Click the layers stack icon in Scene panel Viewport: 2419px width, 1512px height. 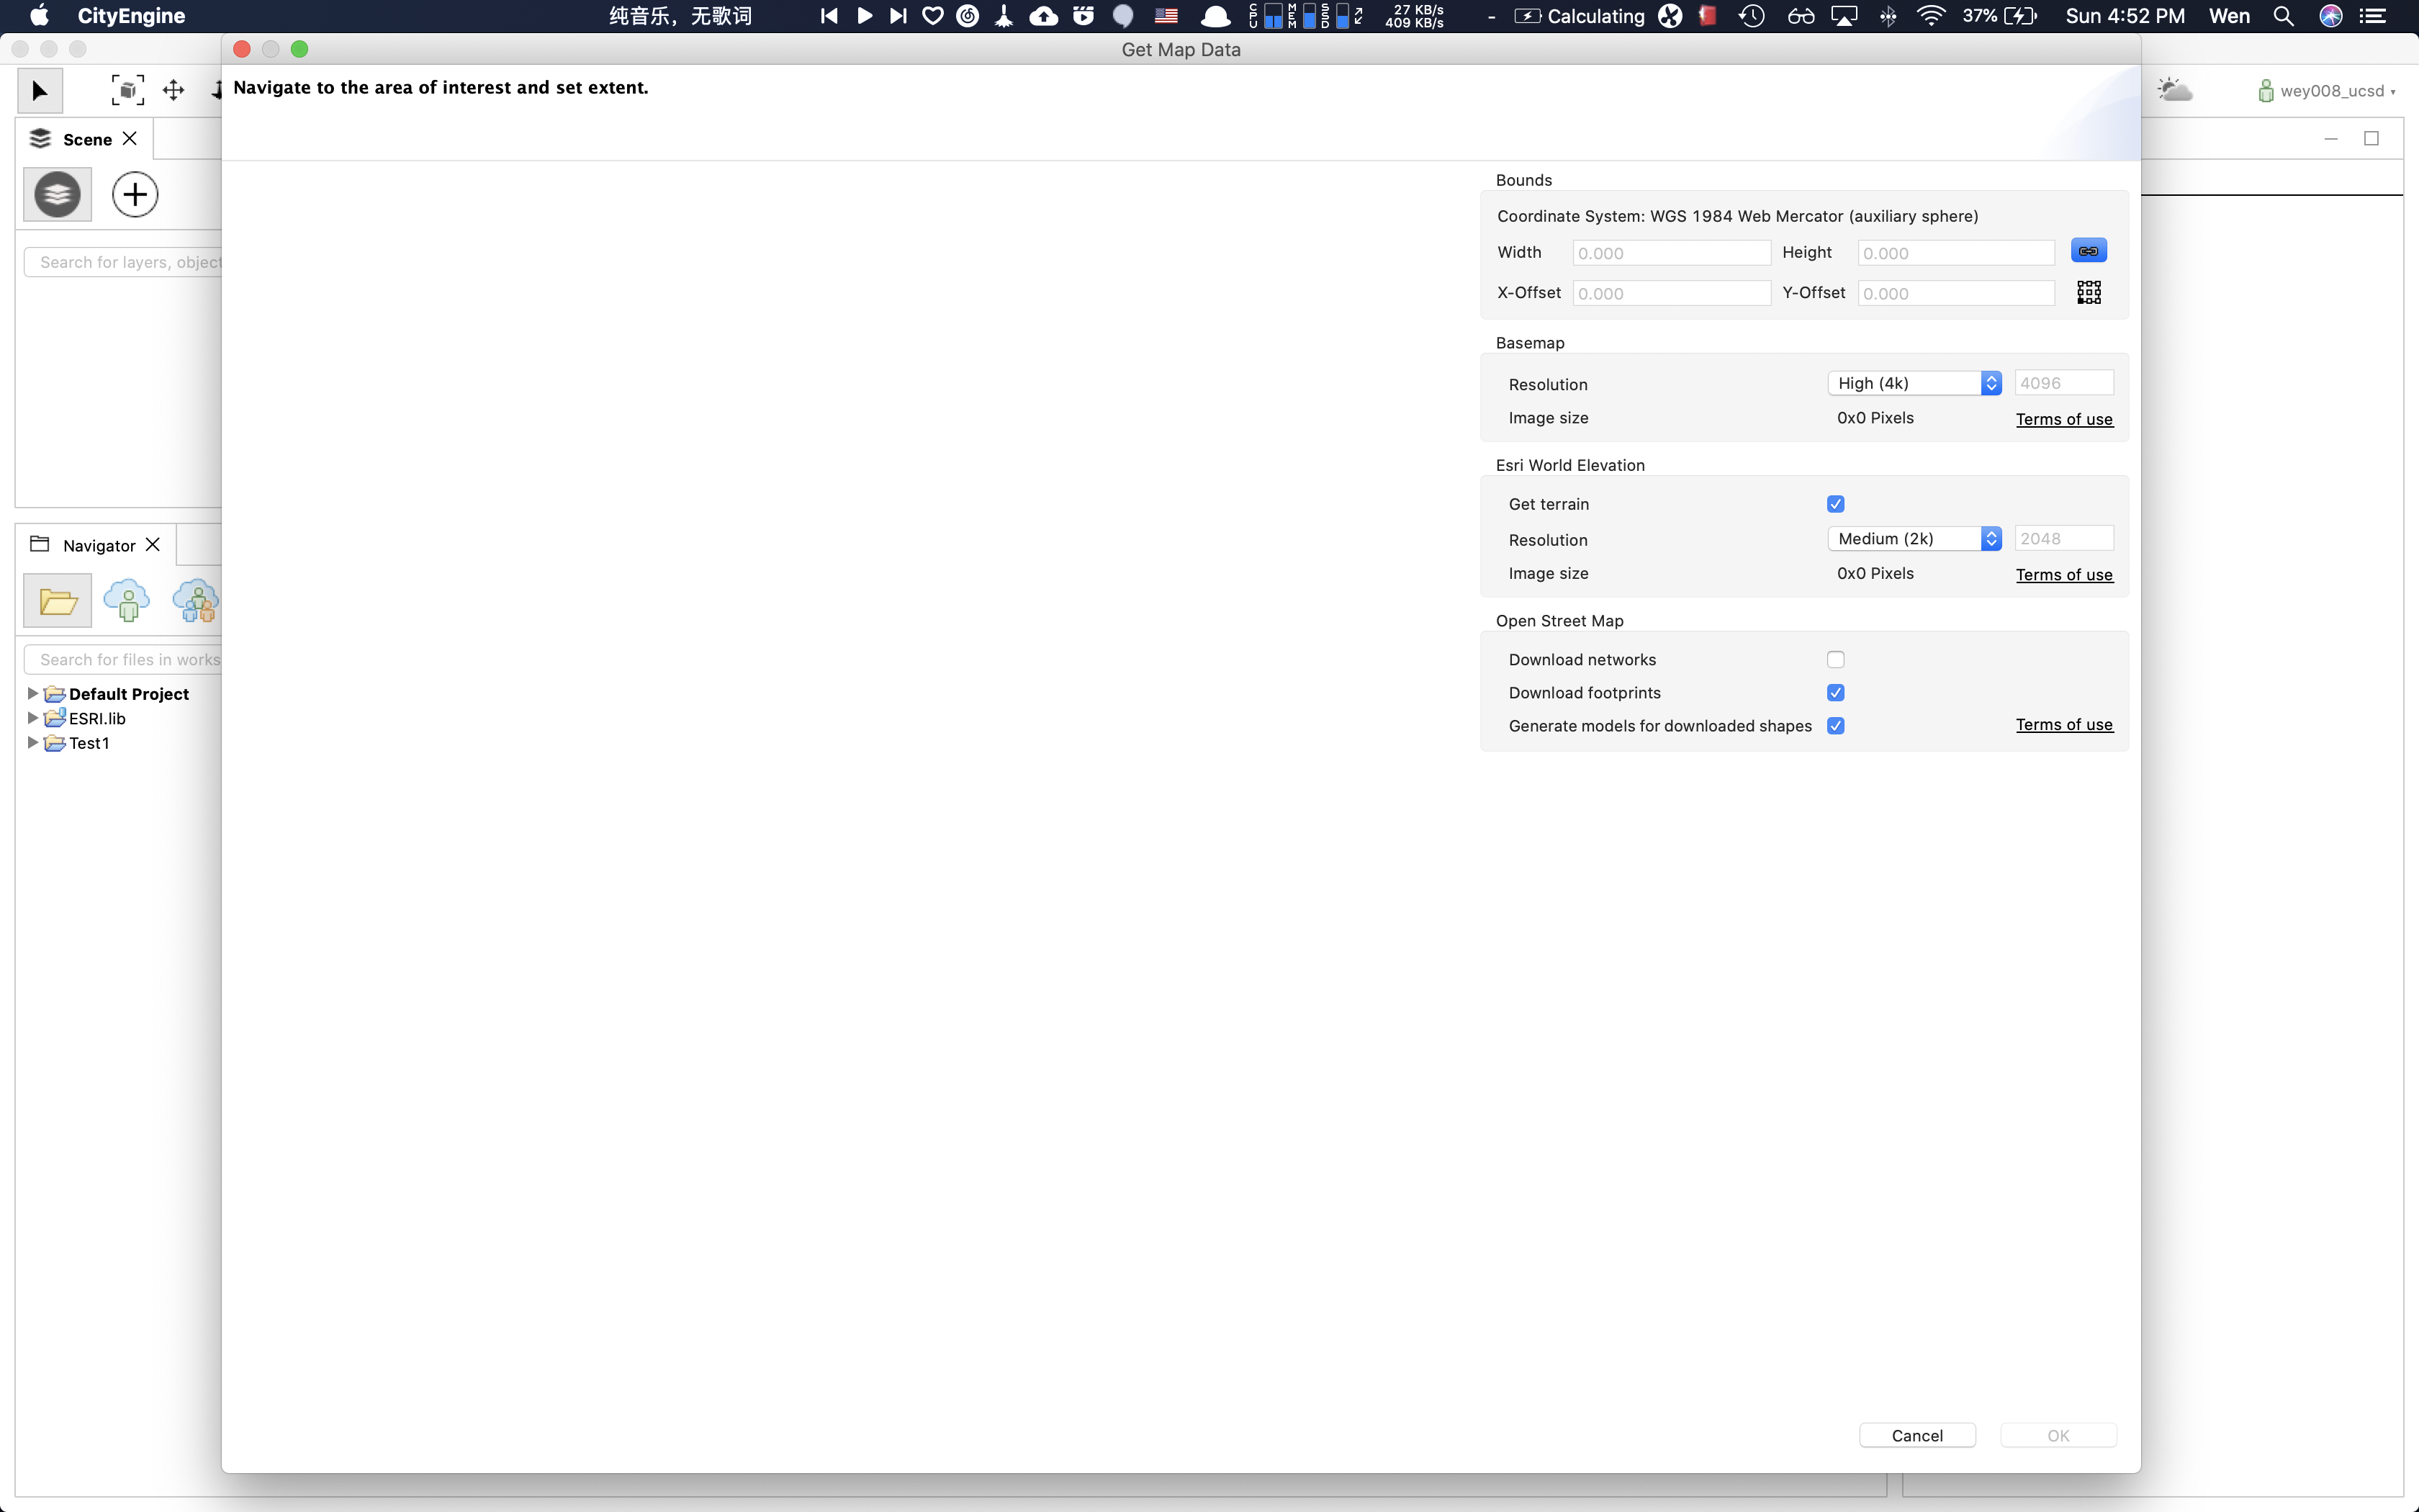(x=57, y=194)
